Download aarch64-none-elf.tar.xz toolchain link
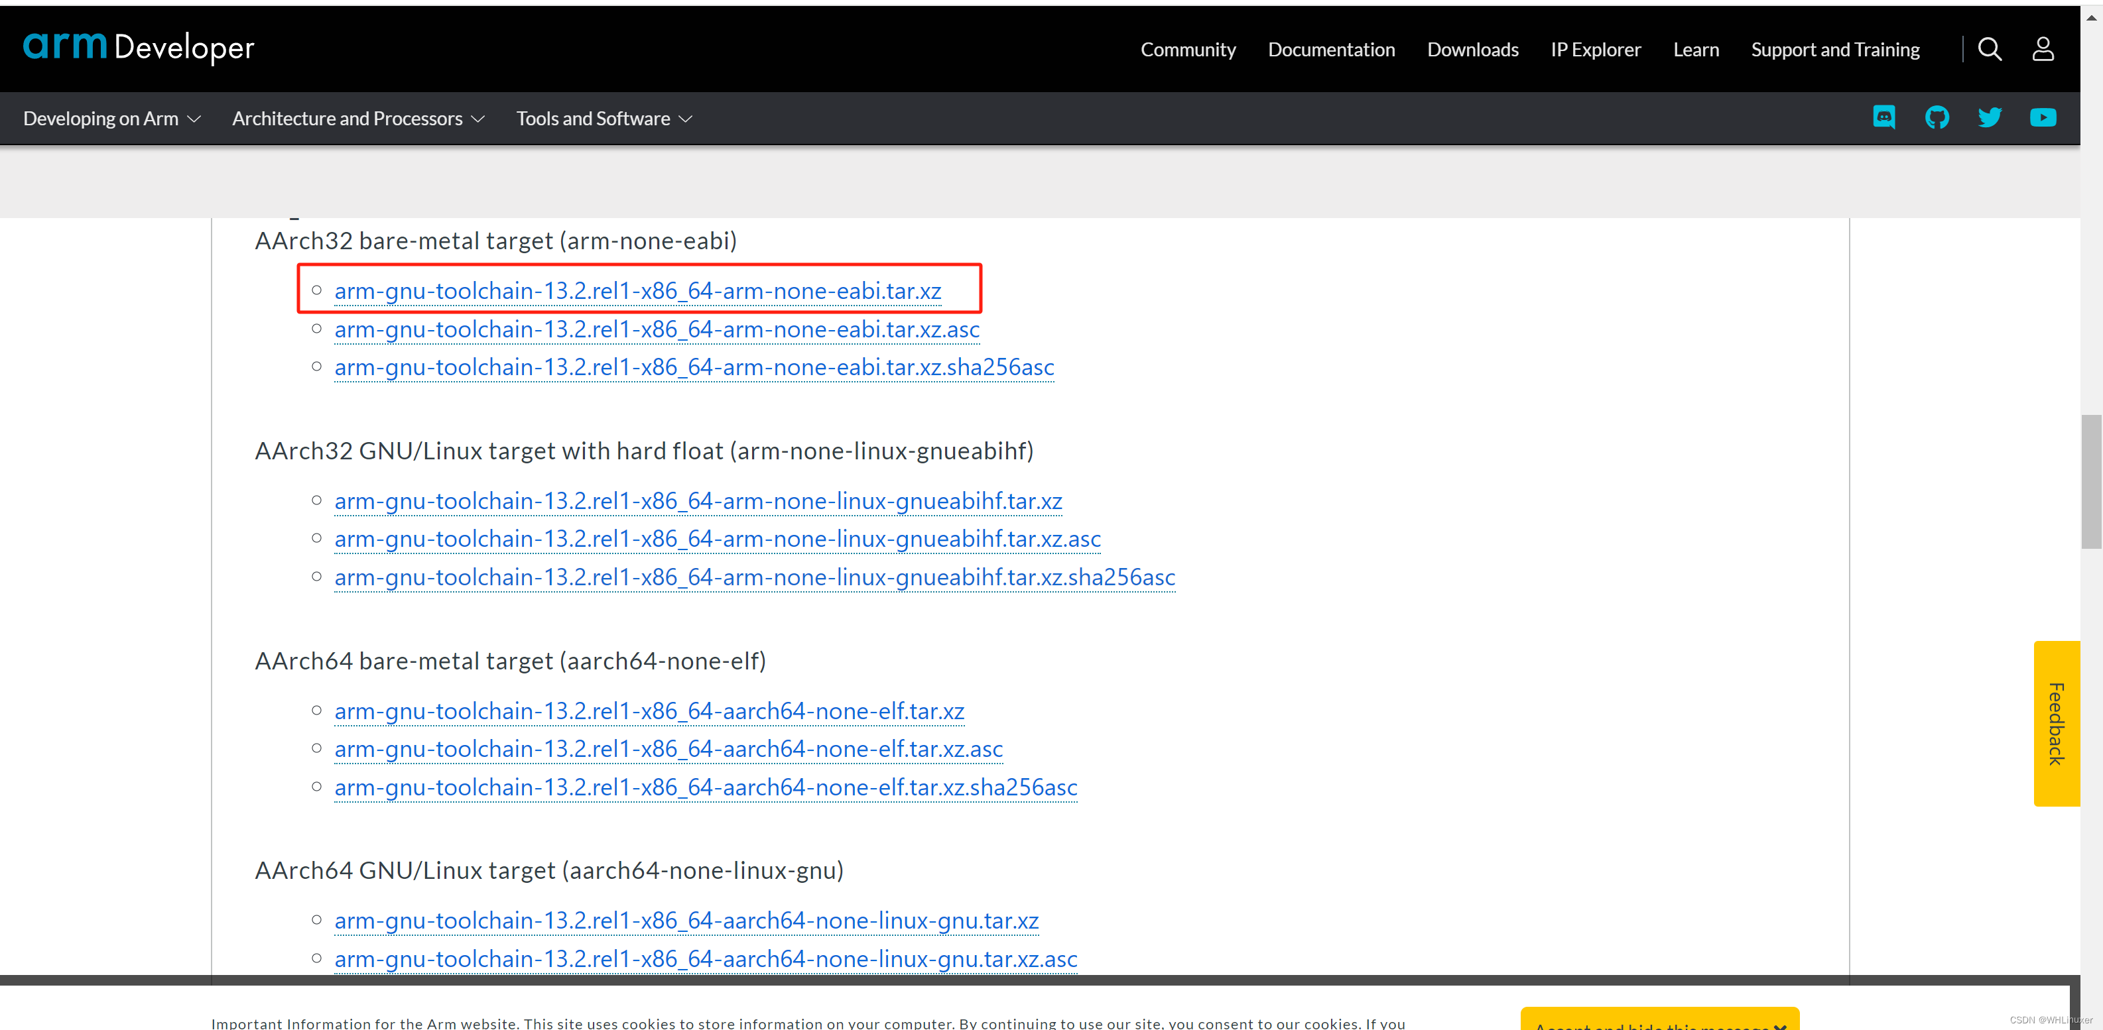Image resolution: width=2103 pixels, height=1030 pixels. [x=649, y=711]
